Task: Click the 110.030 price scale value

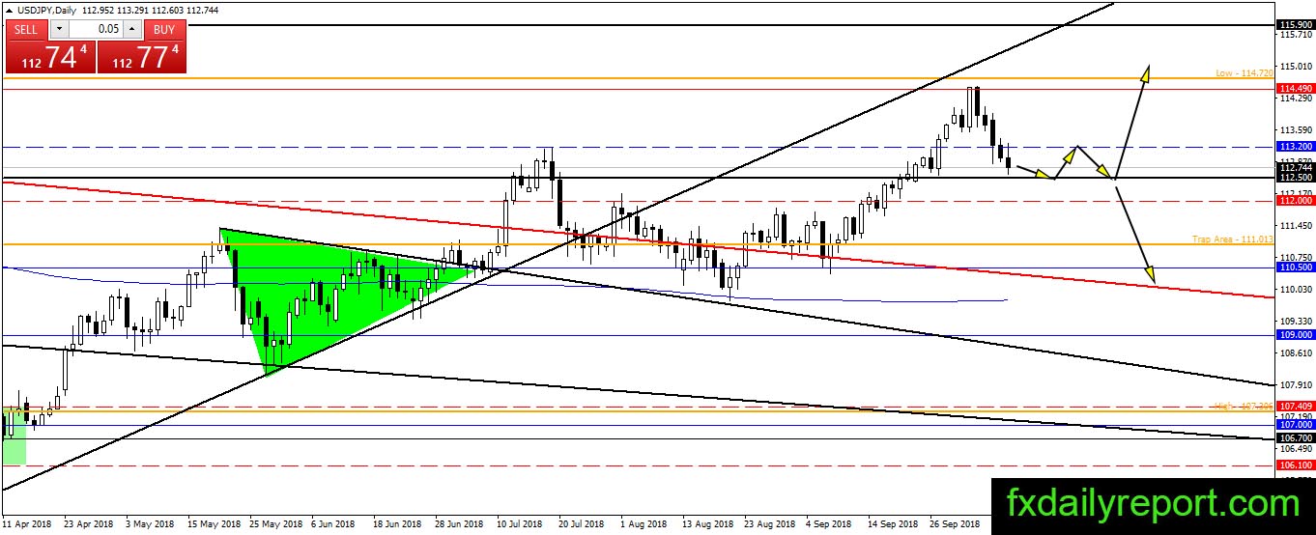Action: [1295, 289]
